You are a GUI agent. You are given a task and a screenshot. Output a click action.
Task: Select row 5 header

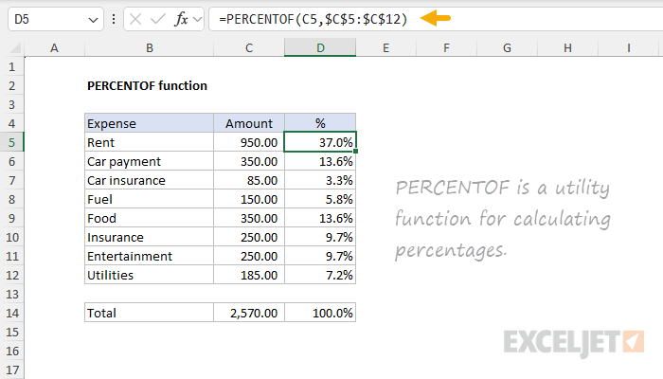(11, 142)
